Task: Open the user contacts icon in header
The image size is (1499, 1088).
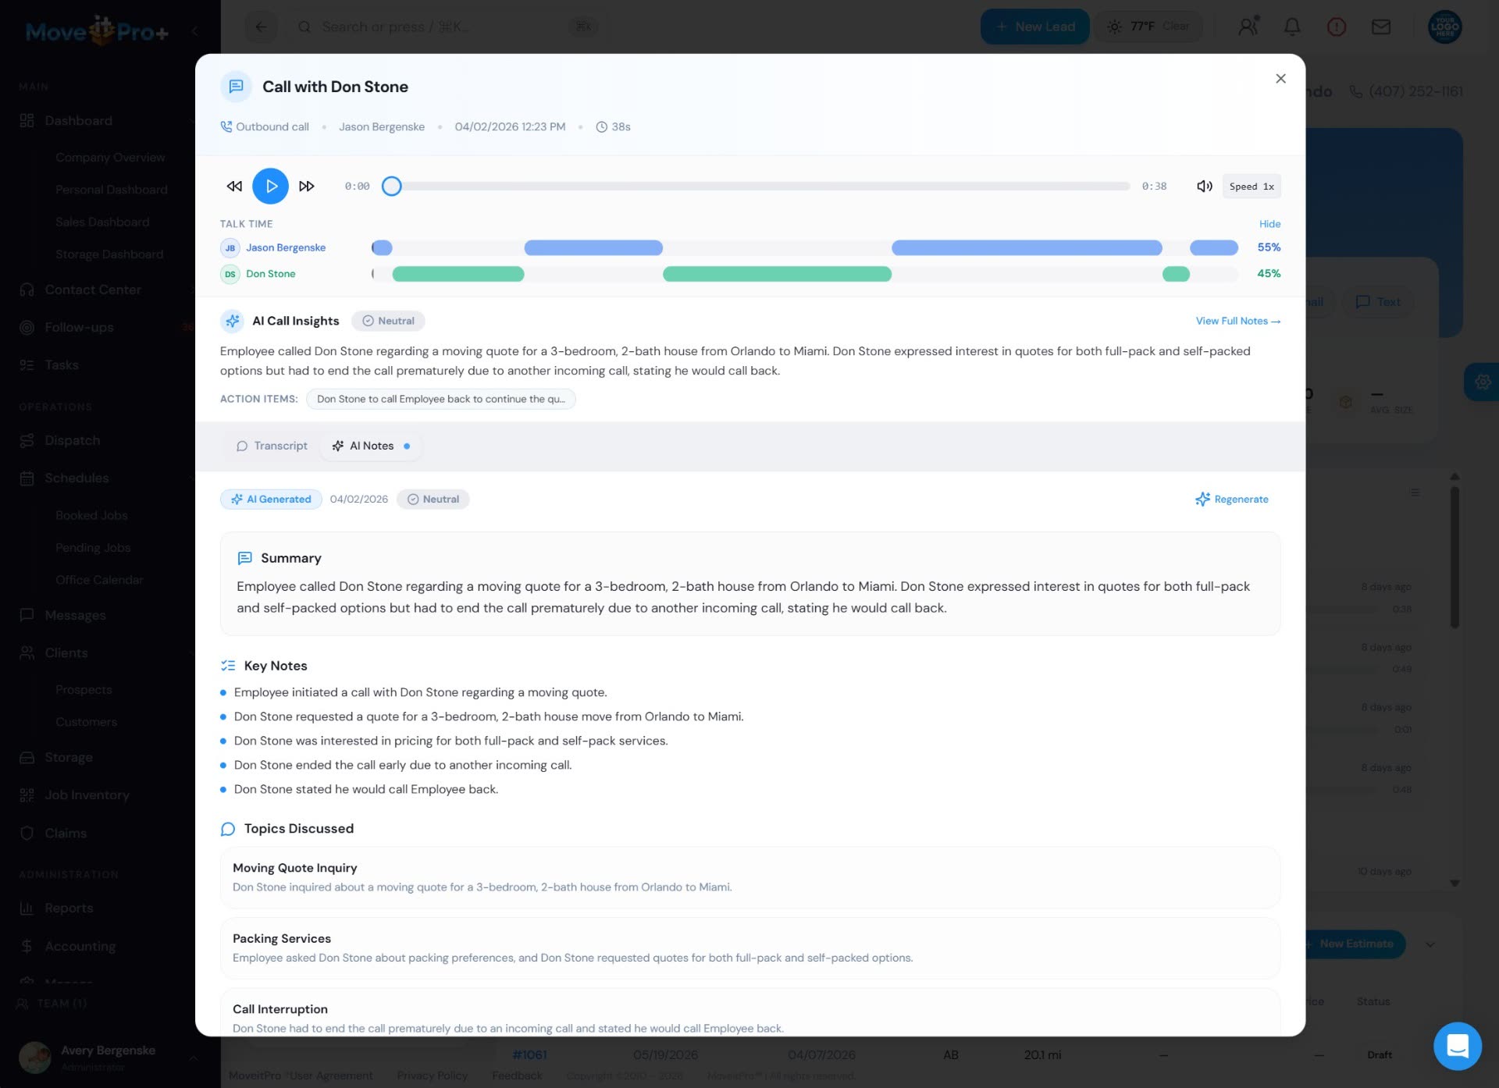Action: (1248, 27)
